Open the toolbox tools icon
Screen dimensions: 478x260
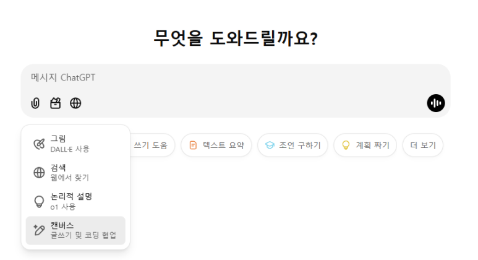55,103
